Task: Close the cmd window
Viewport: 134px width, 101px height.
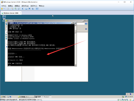Action: (x=75, y=23)
